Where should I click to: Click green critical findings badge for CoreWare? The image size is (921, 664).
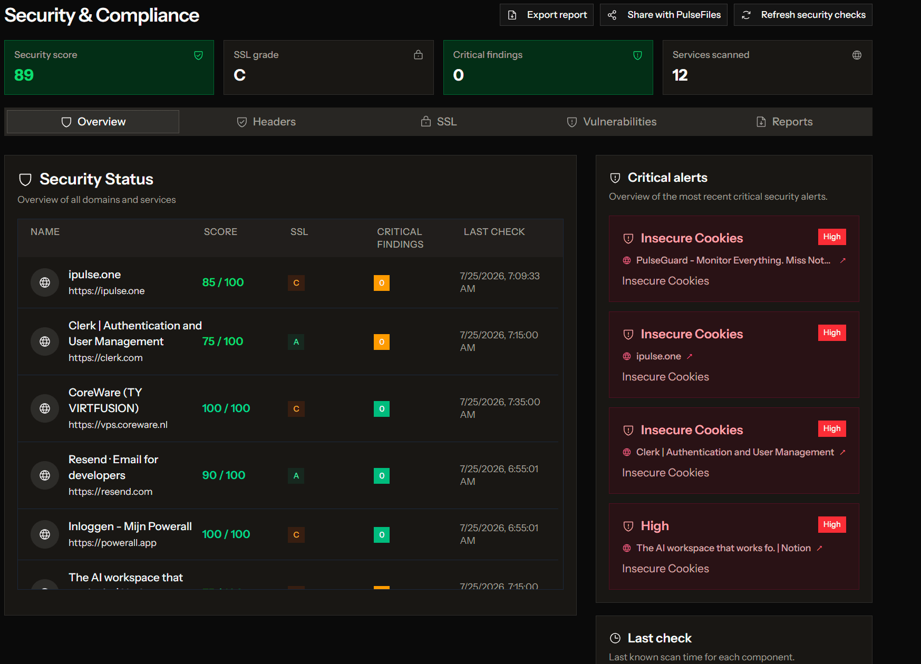pos(382,409)
